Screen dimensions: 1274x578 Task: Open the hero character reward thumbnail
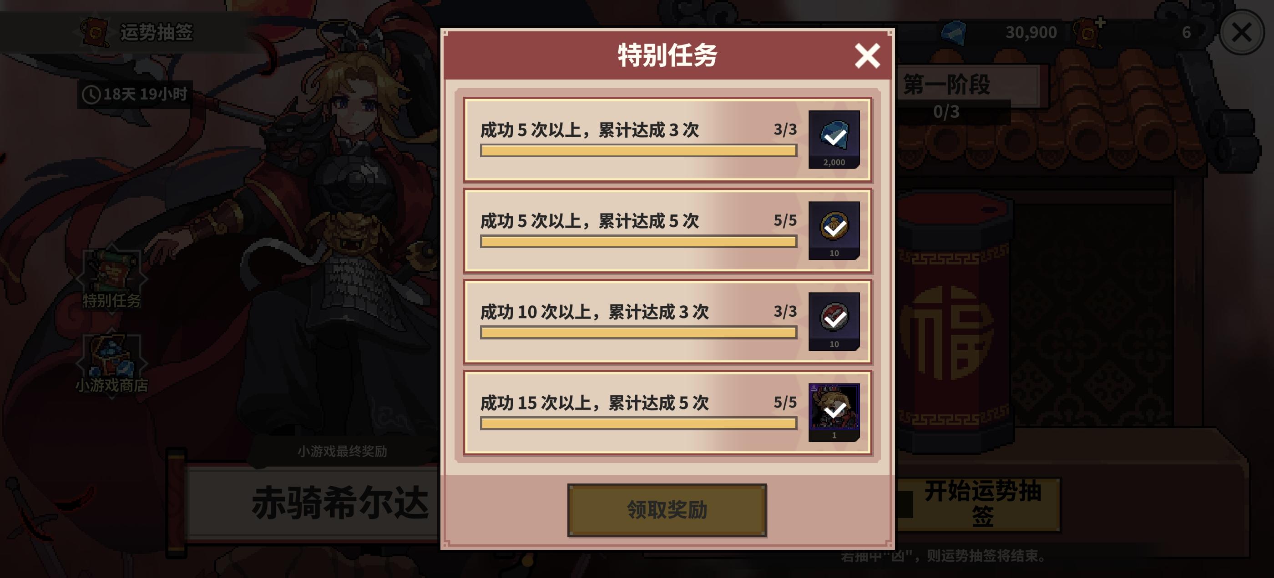(x=834, y=412)
